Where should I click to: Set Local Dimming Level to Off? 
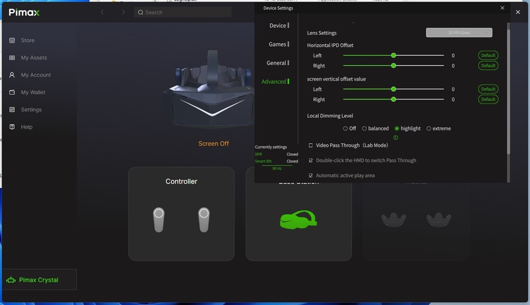[x=345, y=128]
